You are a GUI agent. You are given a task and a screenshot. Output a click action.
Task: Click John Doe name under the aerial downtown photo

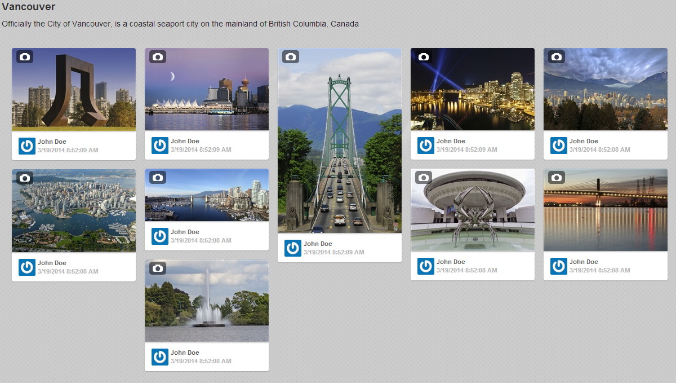coord(52,263)
